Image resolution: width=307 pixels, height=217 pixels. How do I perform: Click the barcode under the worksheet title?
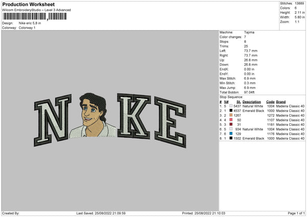[35, 16]
